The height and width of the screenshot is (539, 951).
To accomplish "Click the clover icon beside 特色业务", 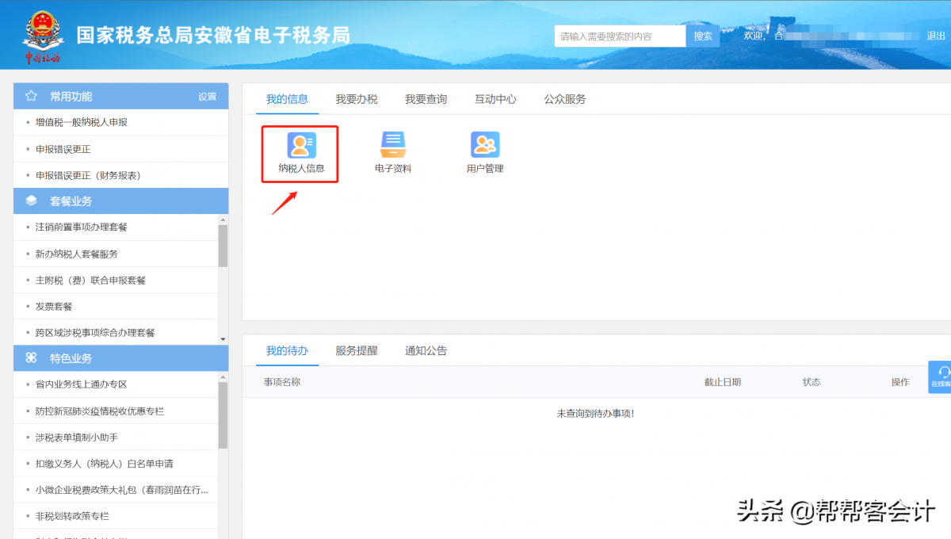I will tap(32, 358).
